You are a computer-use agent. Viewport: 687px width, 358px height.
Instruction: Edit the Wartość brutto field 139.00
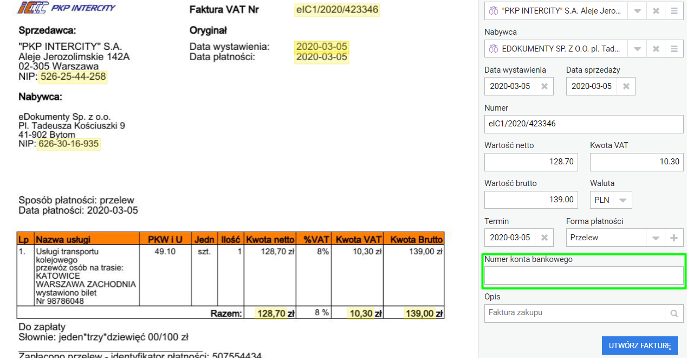coord(531,200)
